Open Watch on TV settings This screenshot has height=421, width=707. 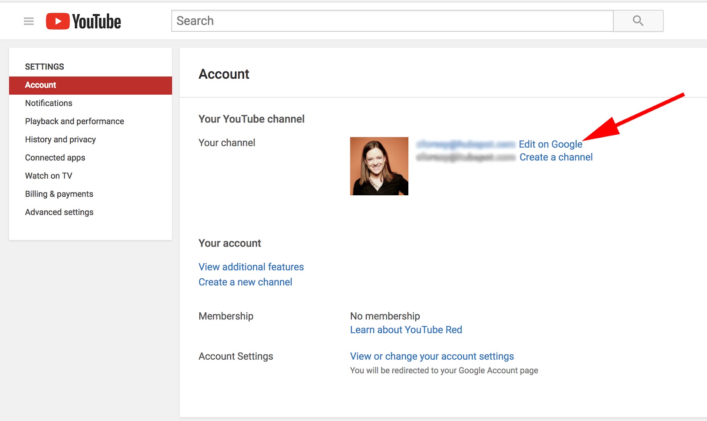(x=49, y=176)
